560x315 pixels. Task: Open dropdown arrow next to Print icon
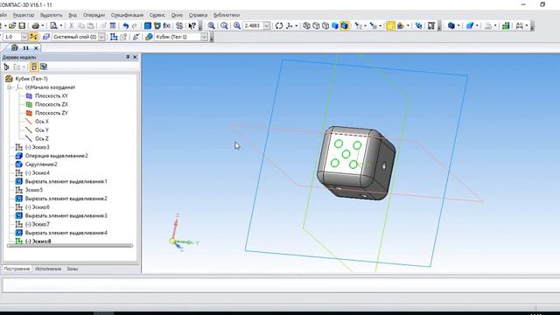[43, 25]
